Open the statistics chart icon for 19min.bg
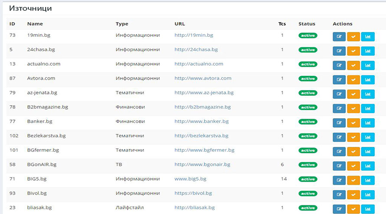The height and width of the screenshot is (214, 386). tap(368, 36)
